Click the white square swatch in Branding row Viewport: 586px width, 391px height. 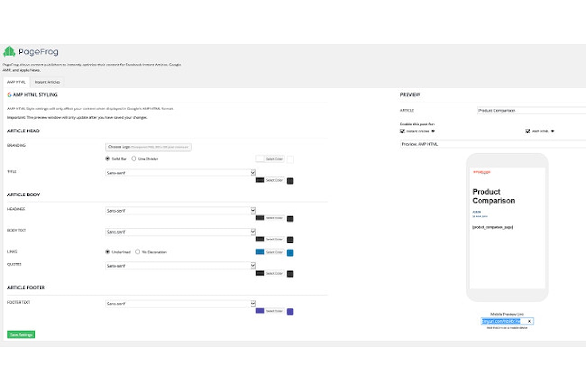290,159
